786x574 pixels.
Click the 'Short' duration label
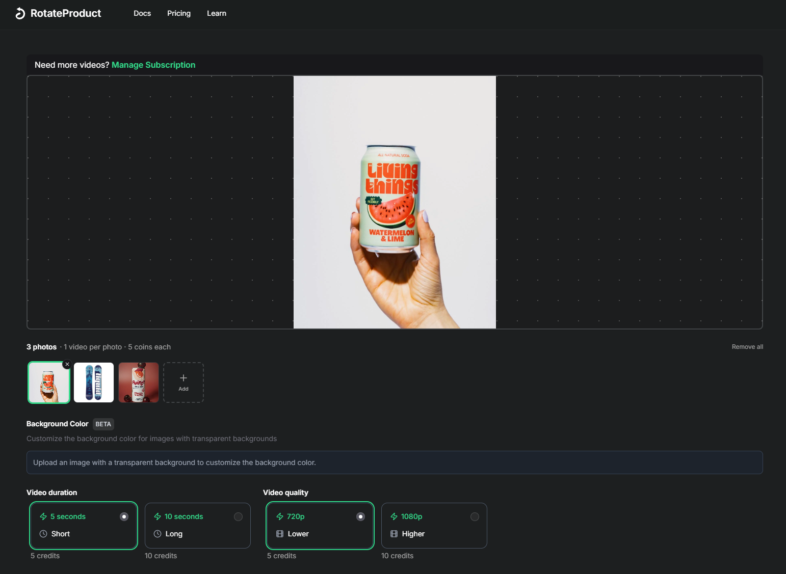click(x=61, y=534)
